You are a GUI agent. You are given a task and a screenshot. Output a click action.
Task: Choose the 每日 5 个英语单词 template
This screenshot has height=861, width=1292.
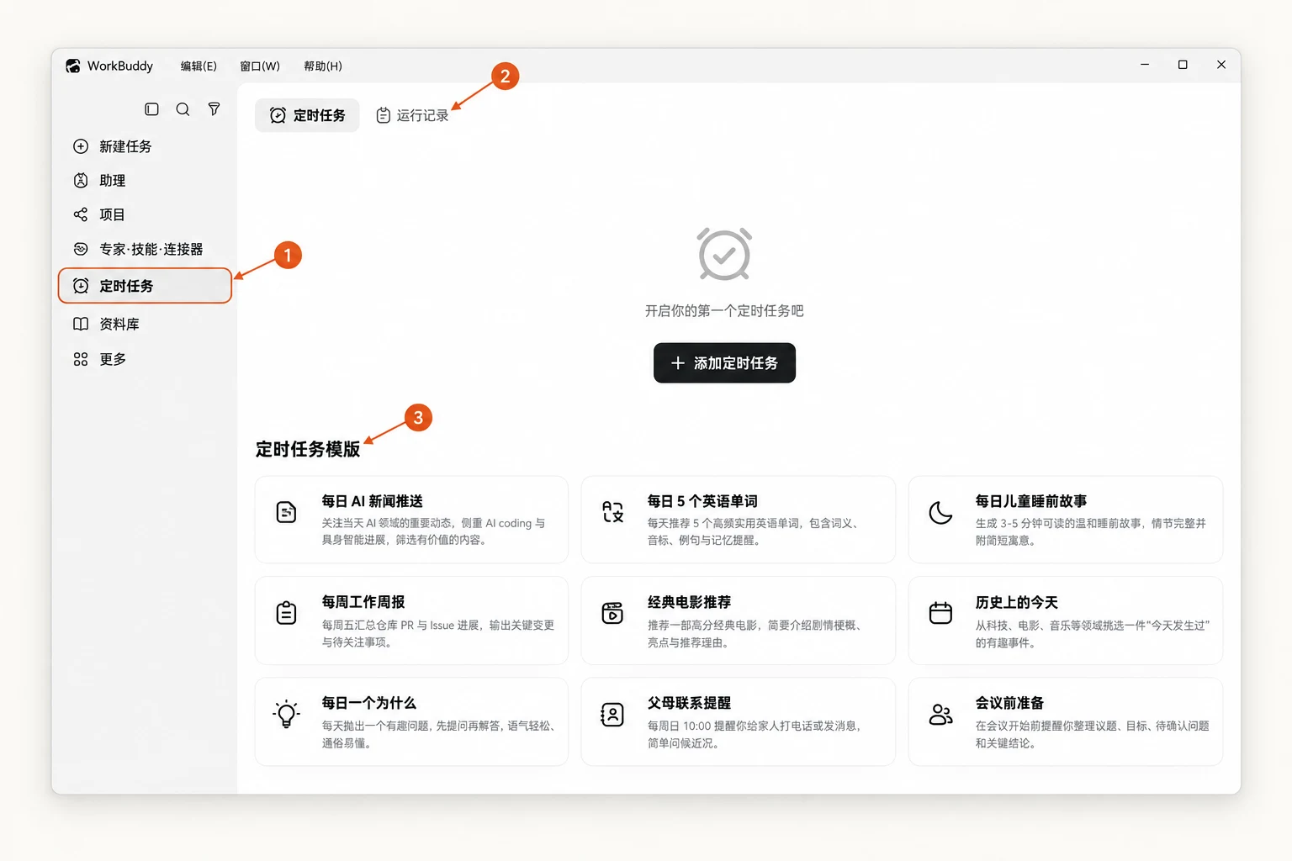[738, 520]
